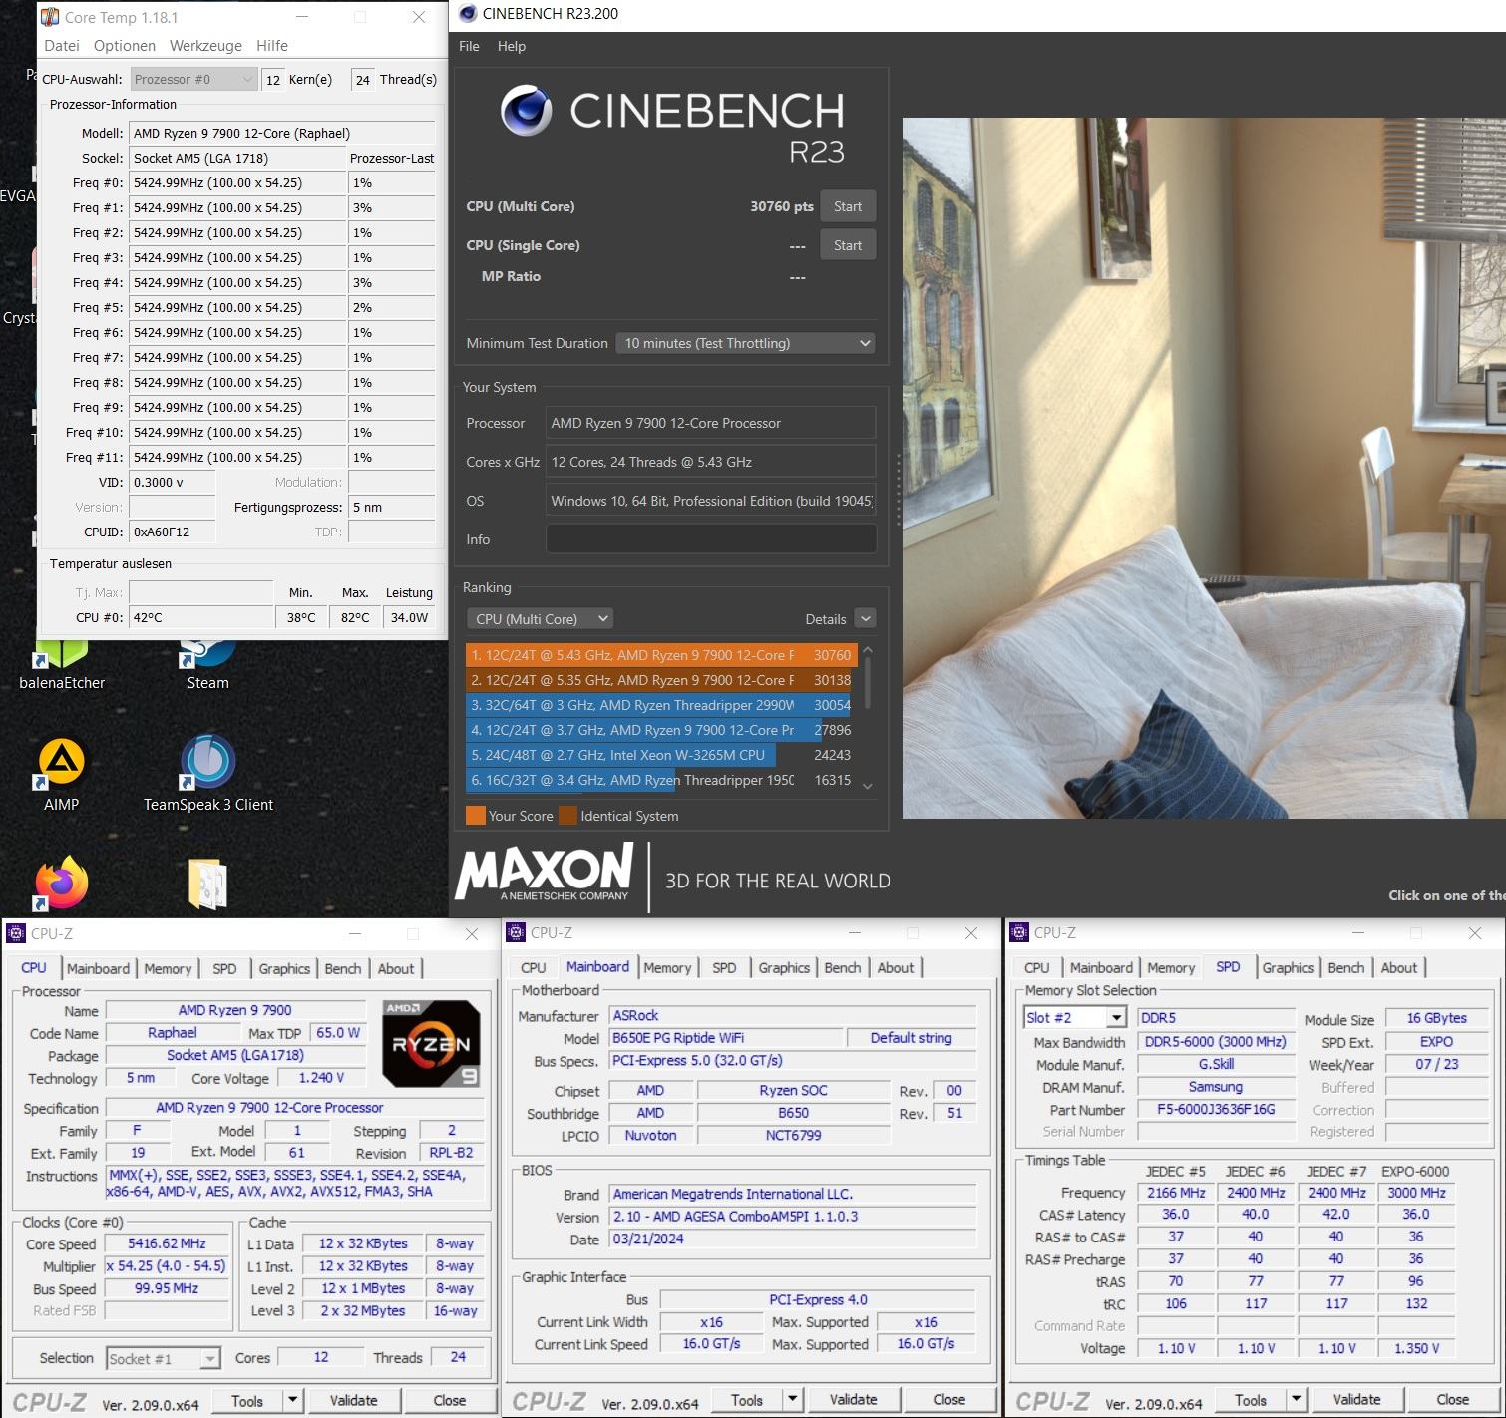Click the Cinebench Info input field
This screenshot has width=1506, height=1418.
point(710,539)
